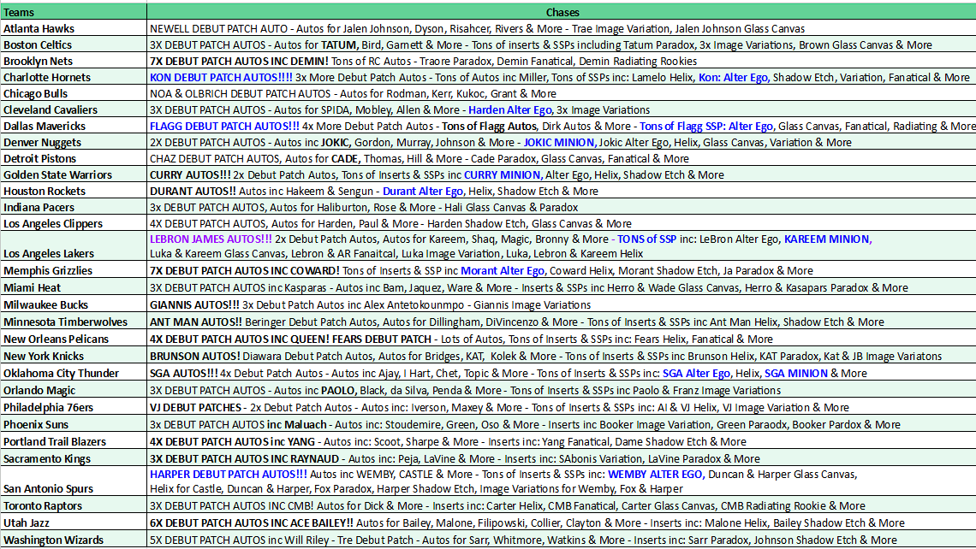Click the Detroit Pistons team cell
The width and height of the screenshot is (976, 549).
[74, 158]
